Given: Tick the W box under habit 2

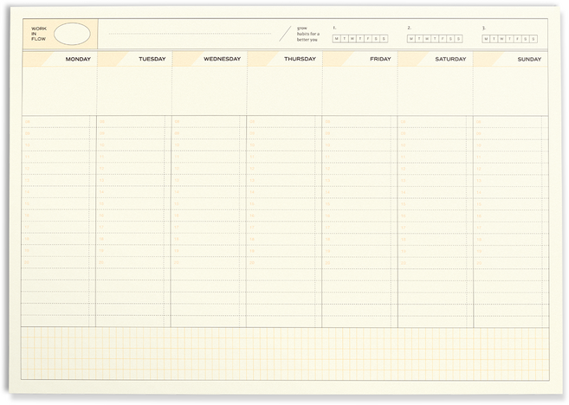Looking at the screenshot, I should tap(427, 38).
